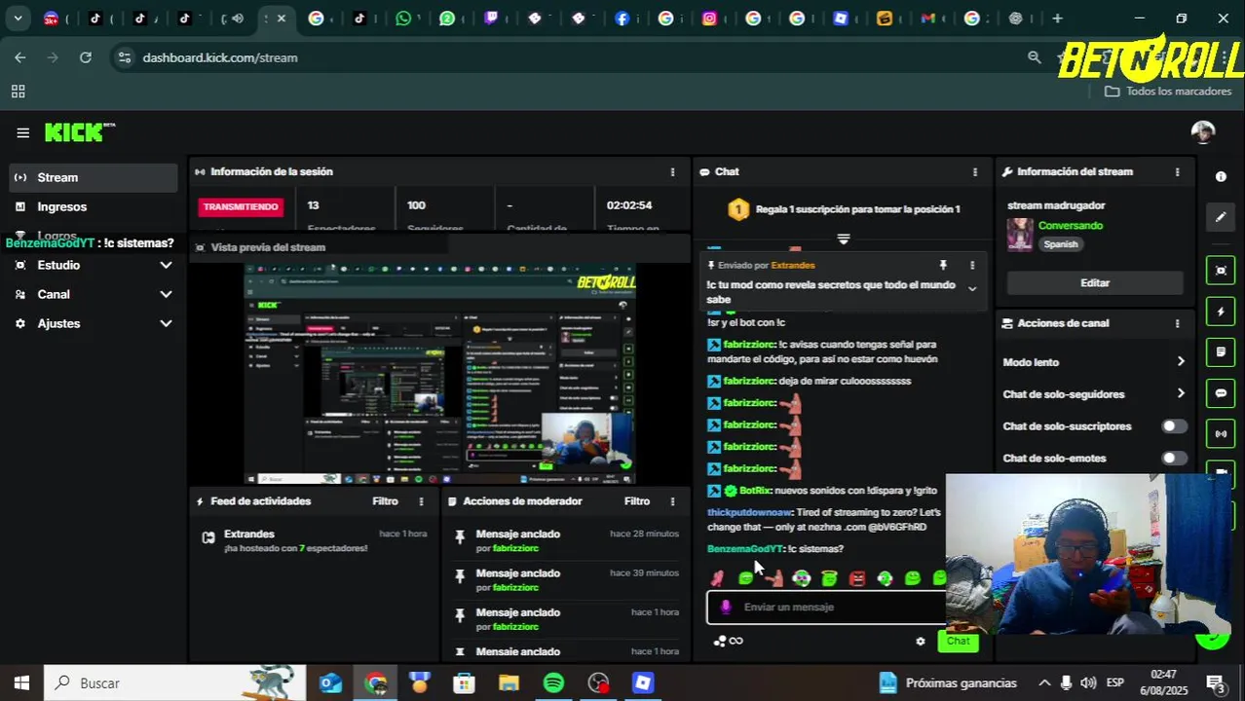
Task: Expand the pinned message chevron
Action: [x=971, y=288]
